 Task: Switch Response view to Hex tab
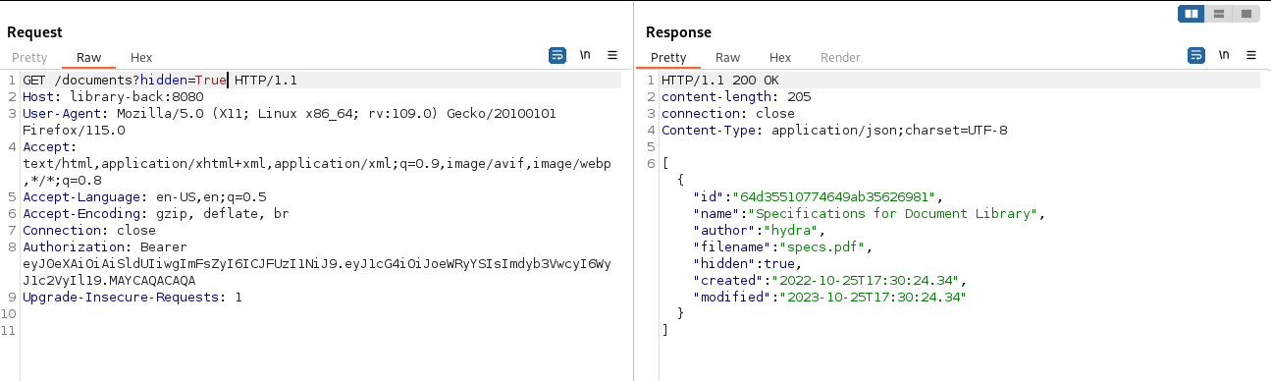(x=780, y=58)
